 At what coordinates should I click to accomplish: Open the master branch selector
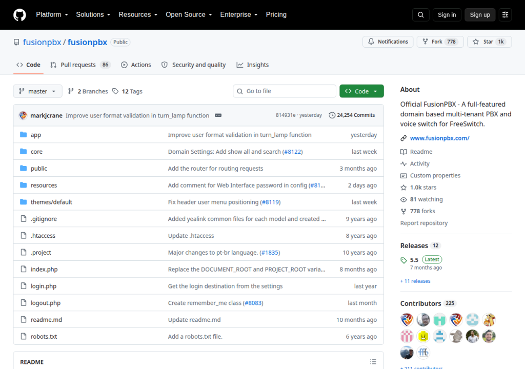pyautogui.click(x=37, y=91)
